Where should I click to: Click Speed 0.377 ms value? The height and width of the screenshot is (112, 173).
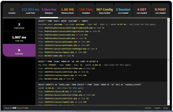[x=122, y=24]
